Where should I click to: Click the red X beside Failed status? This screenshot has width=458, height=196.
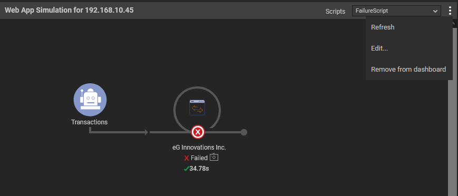tap(187, 158)
